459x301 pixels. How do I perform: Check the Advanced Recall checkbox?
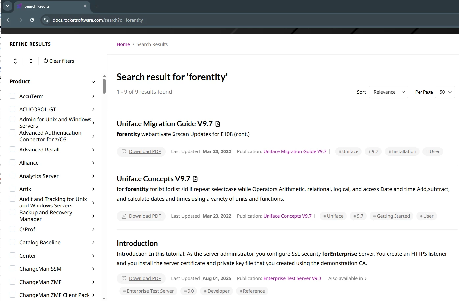point(13,149)
